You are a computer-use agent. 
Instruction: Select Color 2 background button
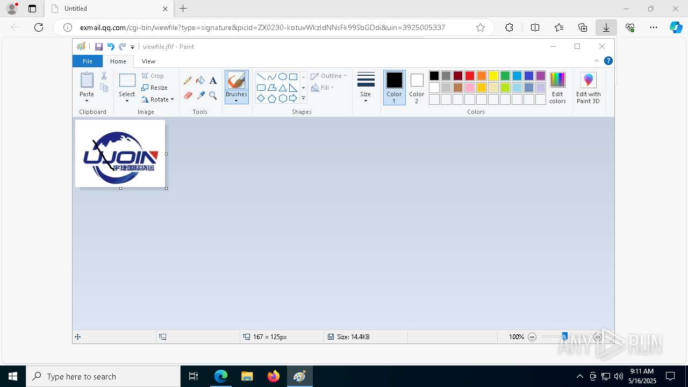(x=417, y=88)
